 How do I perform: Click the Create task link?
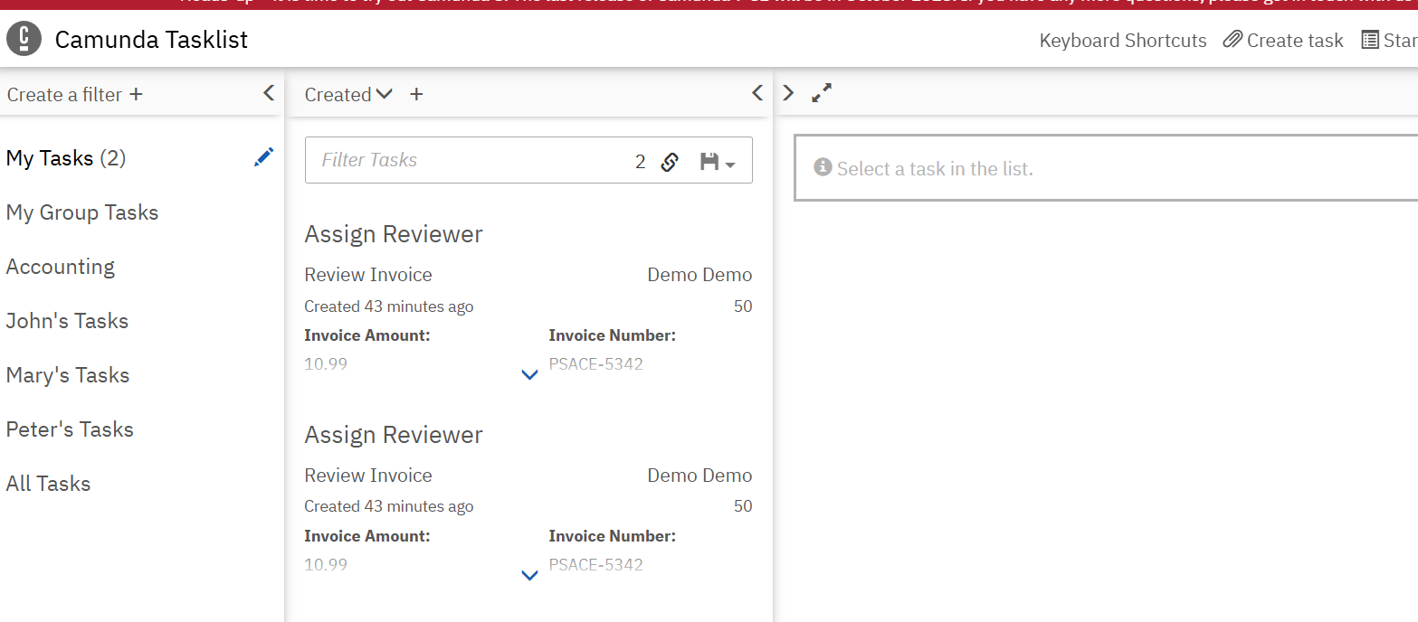coord(1283,40)
